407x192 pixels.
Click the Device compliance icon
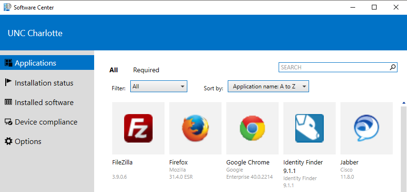(x=9, y=122)
